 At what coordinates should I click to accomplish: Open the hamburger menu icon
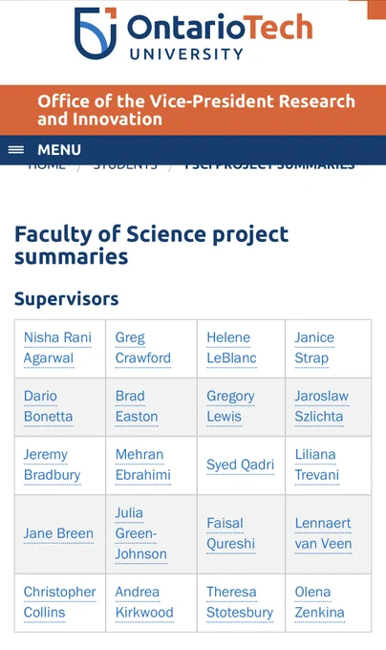click(16, 150)
